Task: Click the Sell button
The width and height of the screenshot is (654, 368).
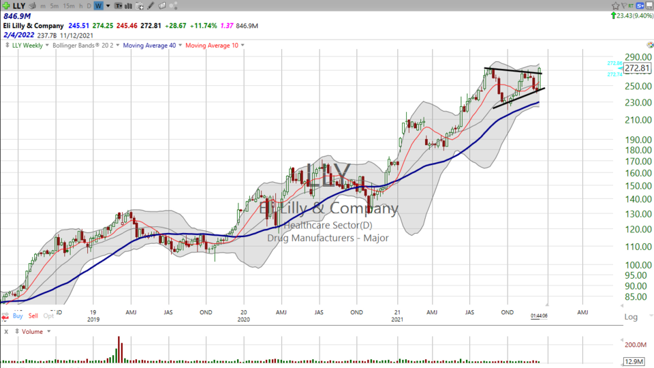Action: (33, 316)
